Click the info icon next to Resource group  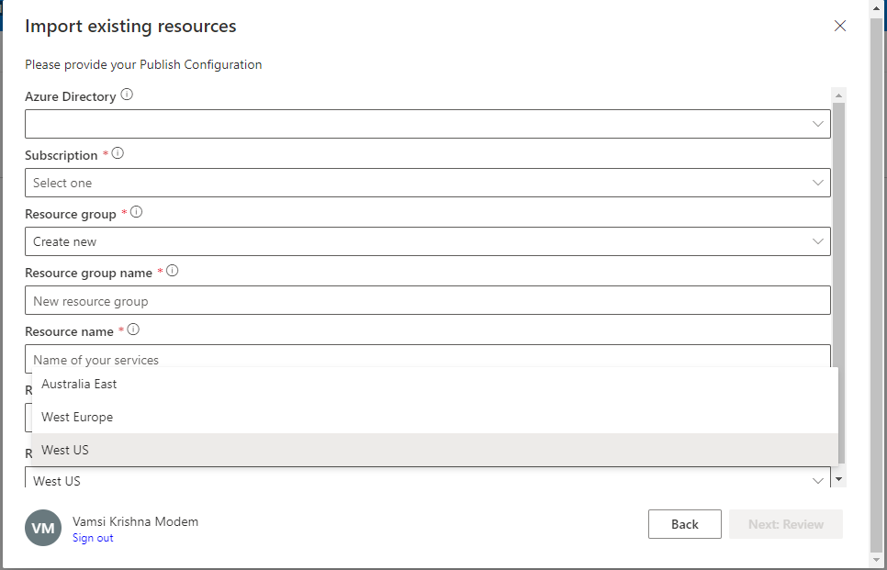coord(137,212)
